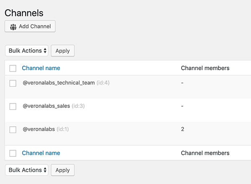Click the top Apply button
The width and height of the screenshot is (251, 184).
pos(63,51)
